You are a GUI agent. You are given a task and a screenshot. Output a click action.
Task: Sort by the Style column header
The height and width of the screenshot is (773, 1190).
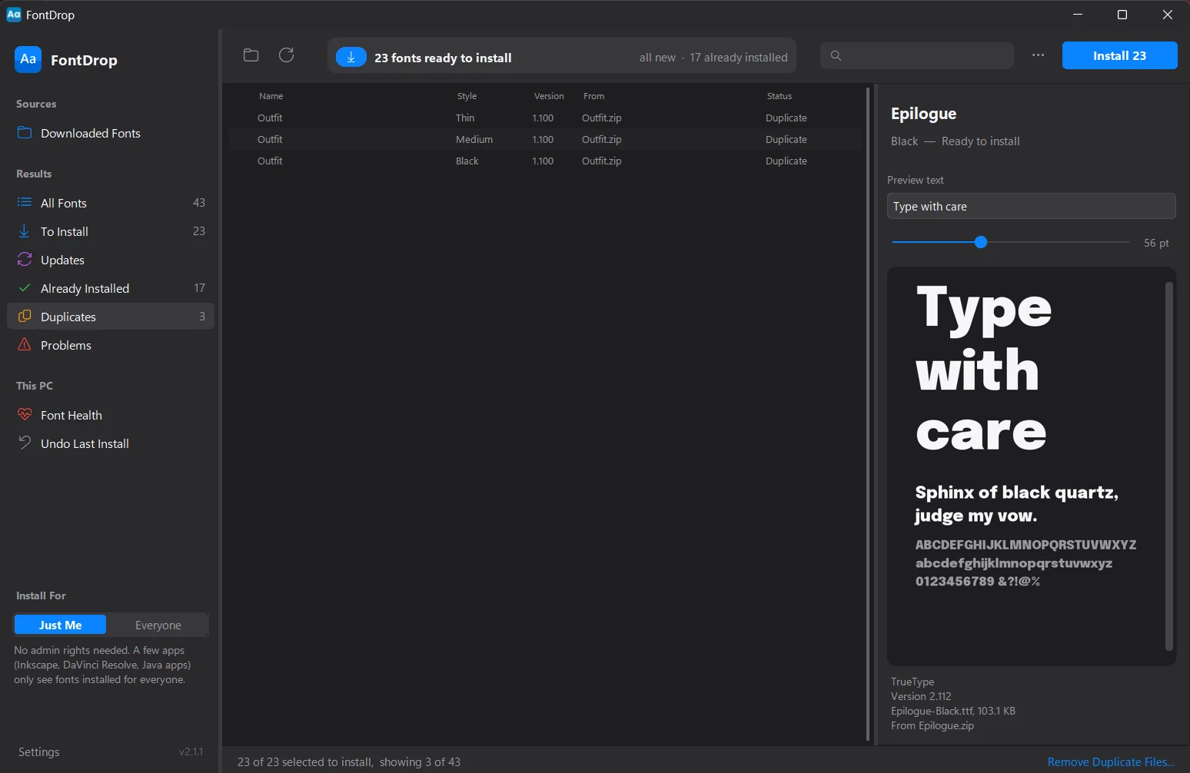[467, 96]
